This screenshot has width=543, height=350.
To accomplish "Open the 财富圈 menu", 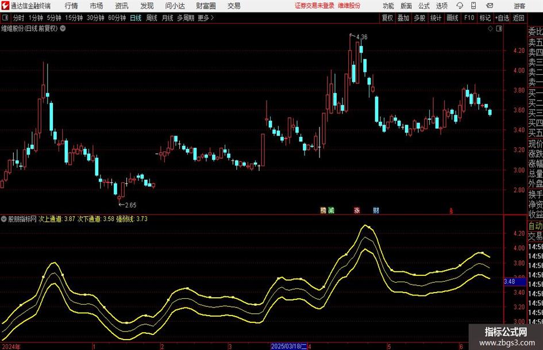I will (206, 6).
